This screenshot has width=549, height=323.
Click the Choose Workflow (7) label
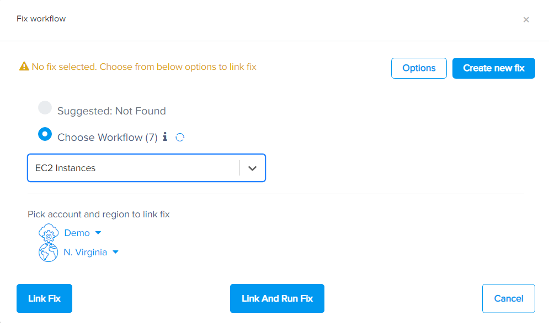pyautogui.click(x=108, y=138)
